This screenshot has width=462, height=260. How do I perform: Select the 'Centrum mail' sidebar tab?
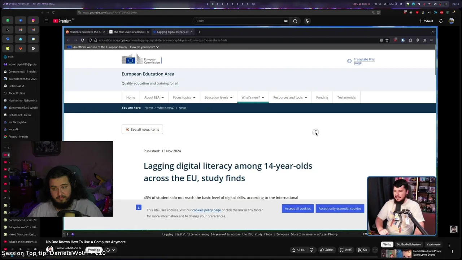[x=20, y=71]
